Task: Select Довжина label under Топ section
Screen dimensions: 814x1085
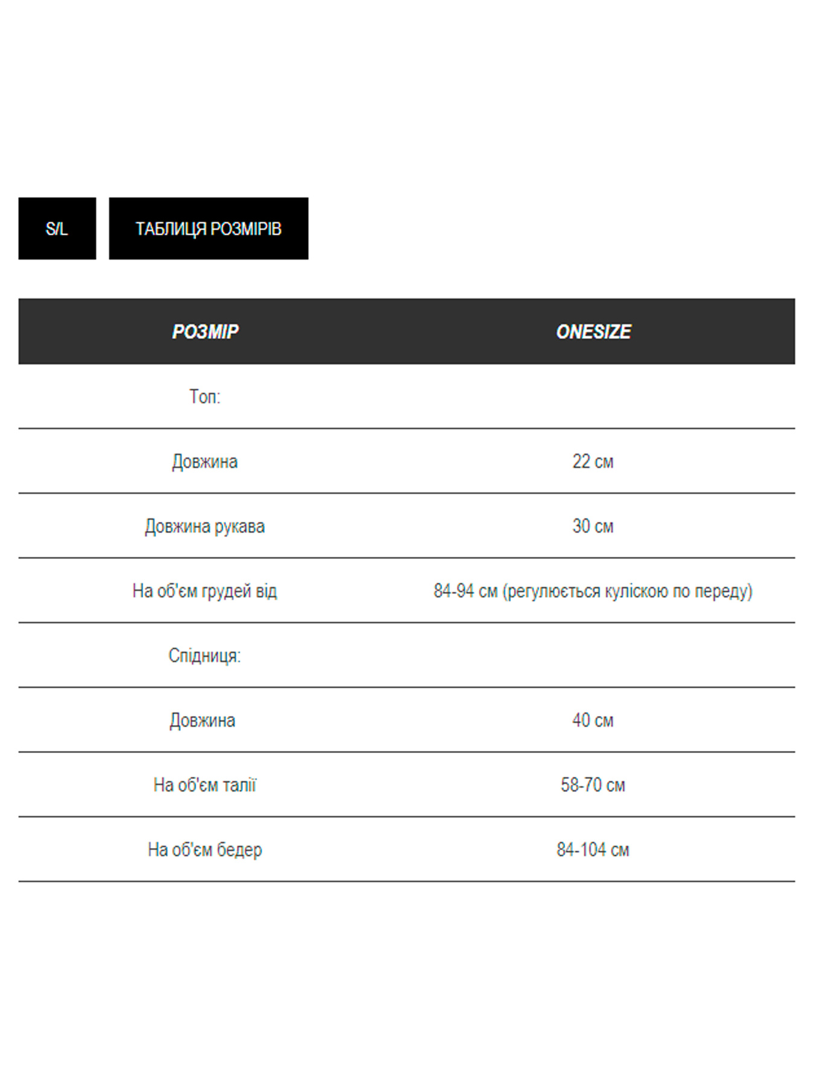Action: click(205, 462)
